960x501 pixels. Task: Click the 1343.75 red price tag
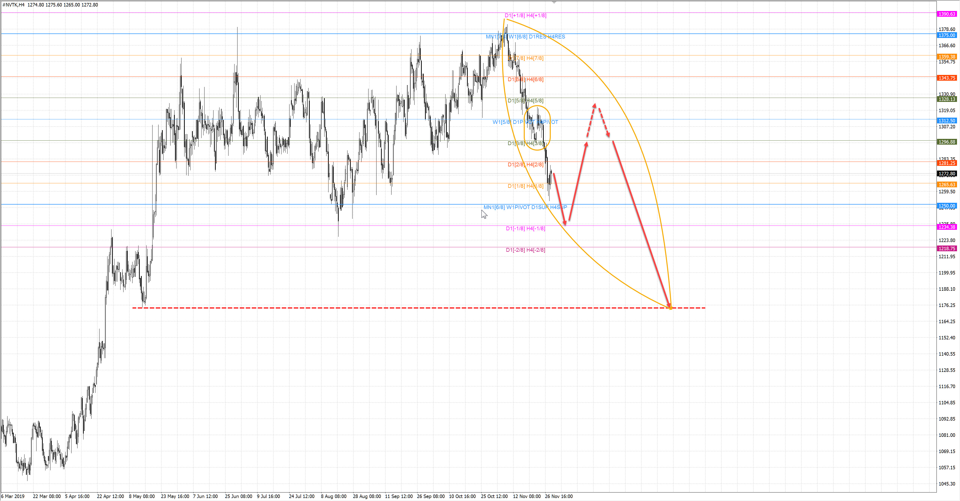tap(946, 78)
